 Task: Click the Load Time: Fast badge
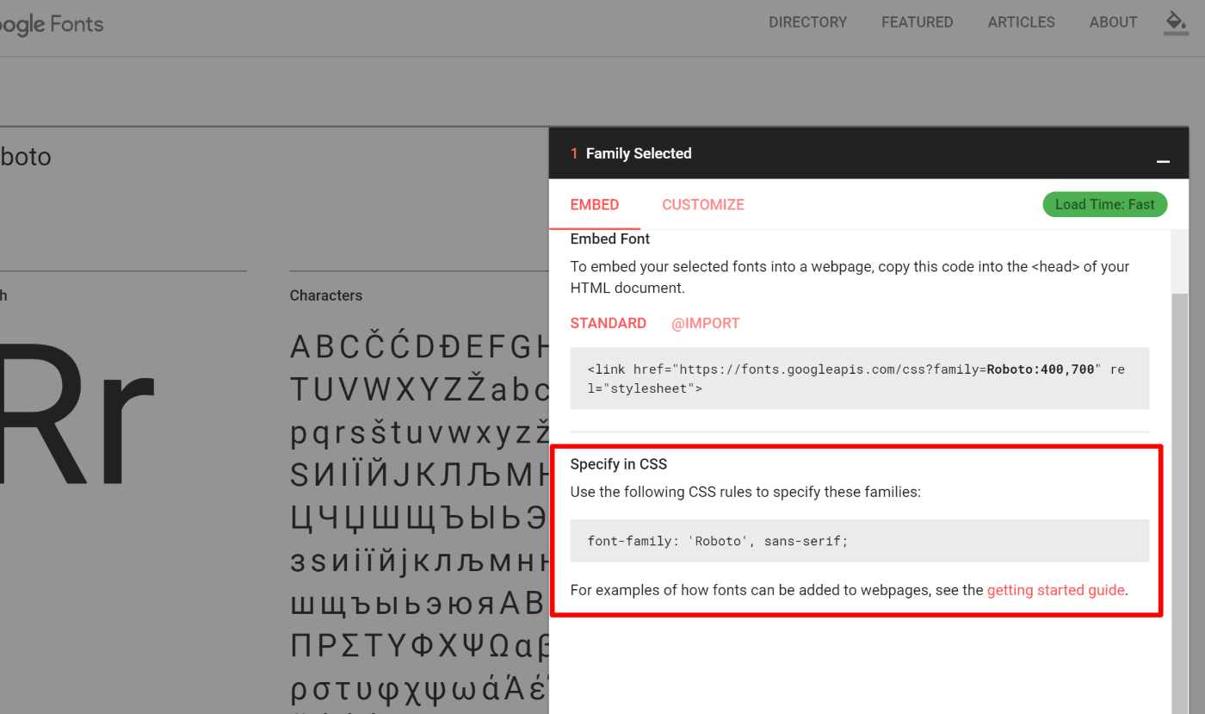tap(1104, 204)
